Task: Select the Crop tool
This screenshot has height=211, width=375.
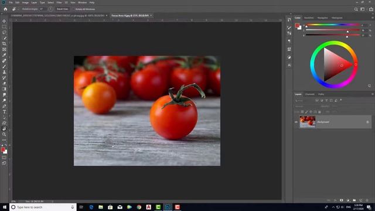Action: (x=4, y=44)
